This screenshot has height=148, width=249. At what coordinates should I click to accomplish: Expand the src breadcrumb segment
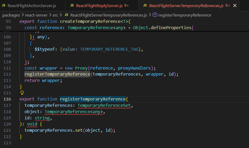click(55, 15)
